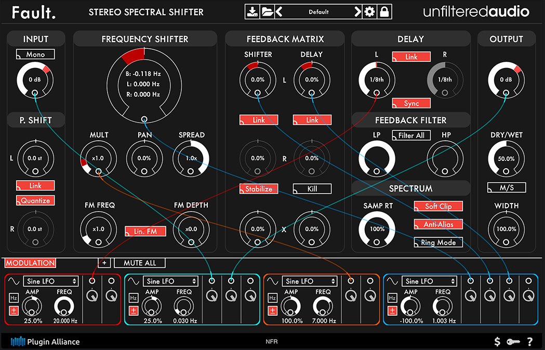Click the dollar sign purchase icon
545x350 pixels.
pos(497,341)
